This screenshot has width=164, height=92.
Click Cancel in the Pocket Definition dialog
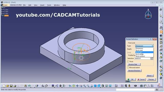[x=141, y=79]
